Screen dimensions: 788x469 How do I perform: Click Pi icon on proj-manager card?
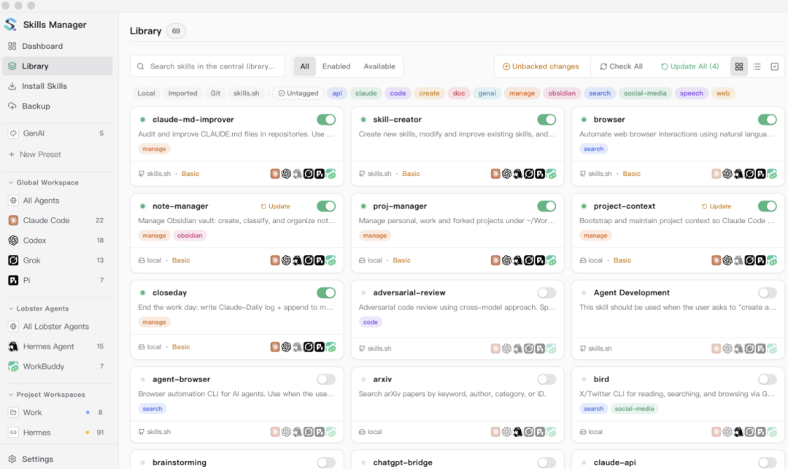(x=540, y=260)
